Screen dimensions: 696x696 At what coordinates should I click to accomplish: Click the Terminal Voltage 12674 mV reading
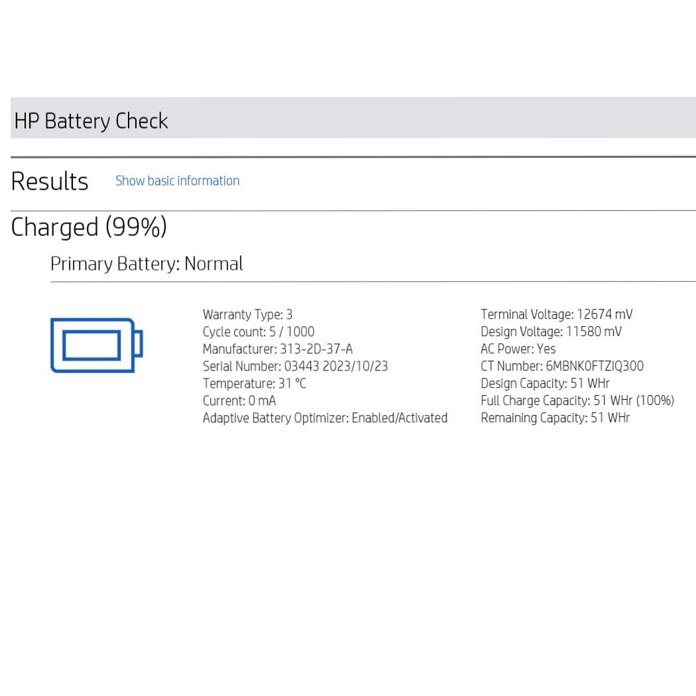coord(556,315)
